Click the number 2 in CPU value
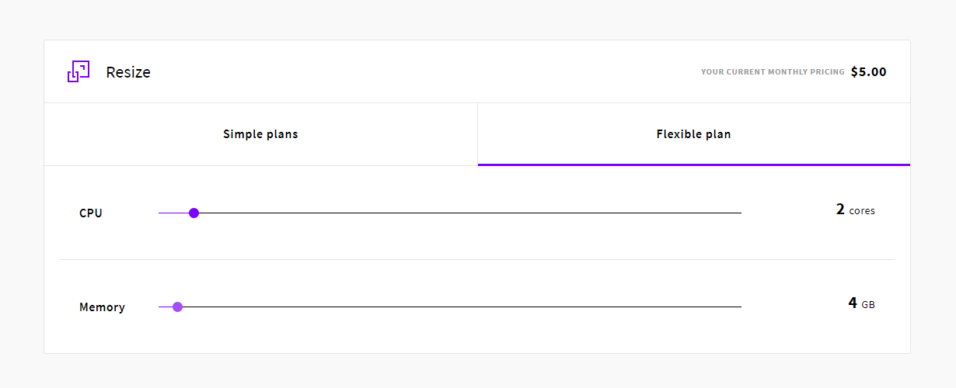The width and height of the screenshot is (956, 388). tap(840, 210)
